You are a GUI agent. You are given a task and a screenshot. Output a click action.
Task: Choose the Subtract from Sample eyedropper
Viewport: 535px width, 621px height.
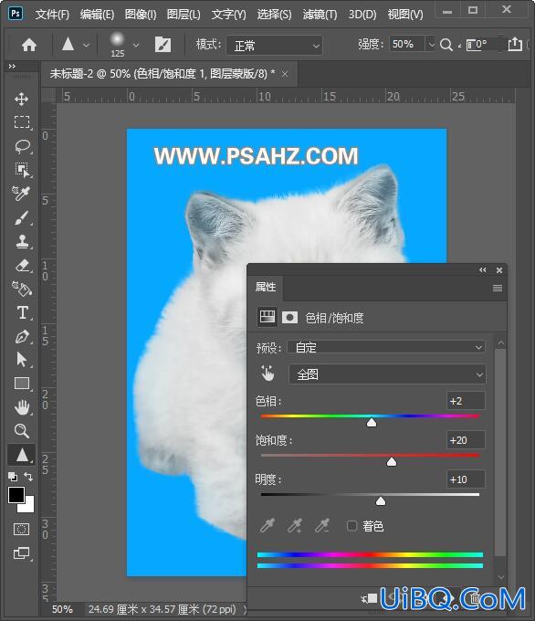point(322,526)
